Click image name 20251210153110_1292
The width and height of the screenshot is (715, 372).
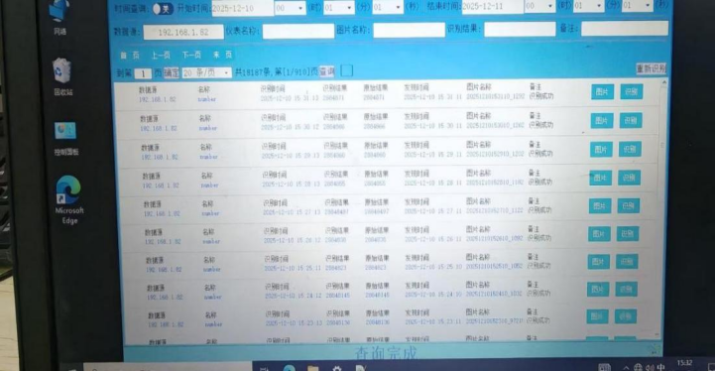point(495,96)
